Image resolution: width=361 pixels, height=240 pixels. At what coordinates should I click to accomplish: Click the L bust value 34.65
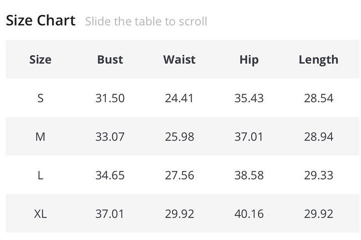(110, 175)
